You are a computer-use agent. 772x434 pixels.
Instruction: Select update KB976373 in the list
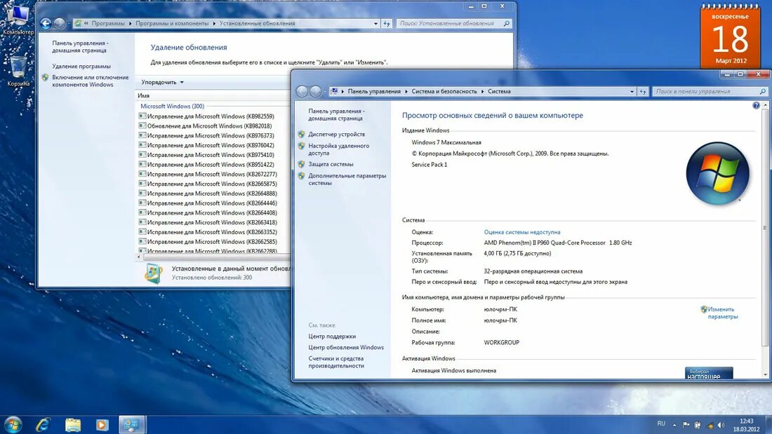tap(211, 136)
